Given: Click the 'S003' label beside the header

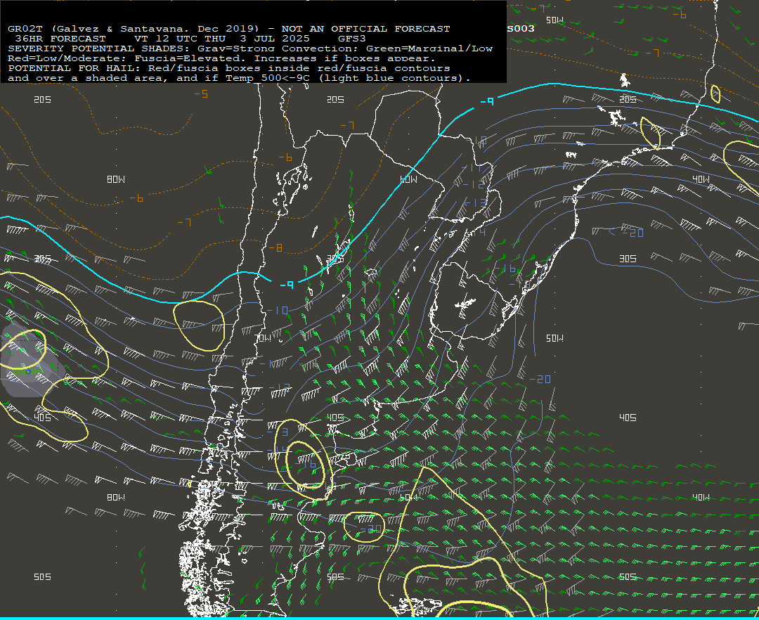Looking at the screenshot, I should pos(521,29).
